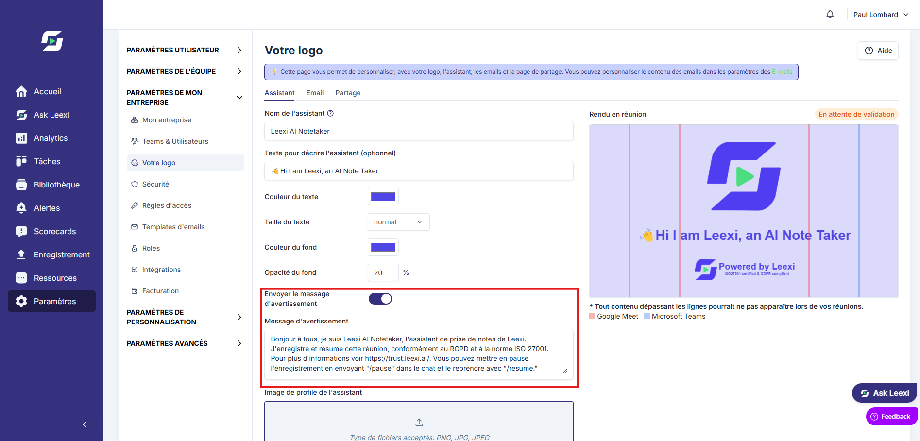This screenshot has width=920, height=441.
Task: Expand Paramètres de l'équipe section
Action: (185, 71)
